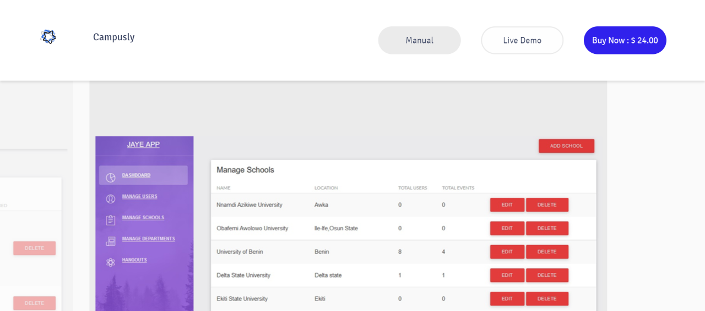
Task: Click the Manage Schools clipboard icon
Action: coord(111,220)
